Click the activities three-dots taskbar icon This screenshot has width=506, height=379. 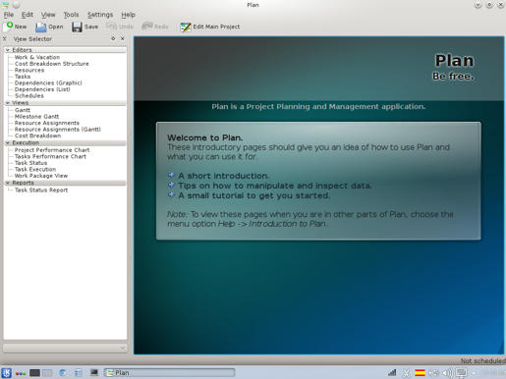[21, 373]
